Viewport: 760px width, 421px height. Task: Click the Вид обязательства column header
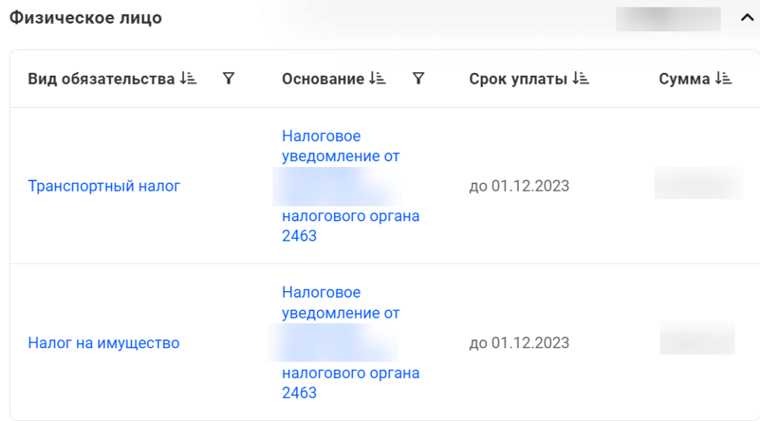tap(101, 79)
